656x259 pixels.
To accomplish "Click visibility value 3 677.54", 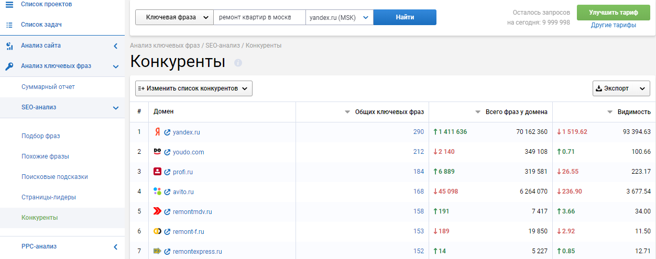I will pos(637,192).
